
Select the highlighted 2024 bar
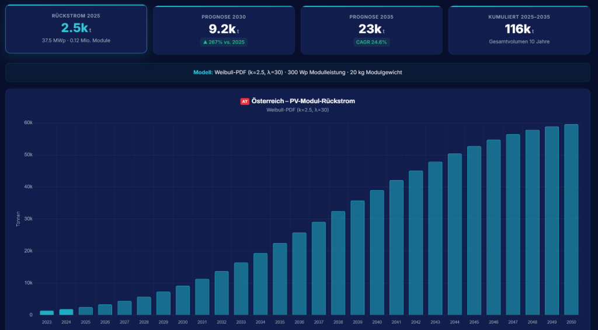66,312
